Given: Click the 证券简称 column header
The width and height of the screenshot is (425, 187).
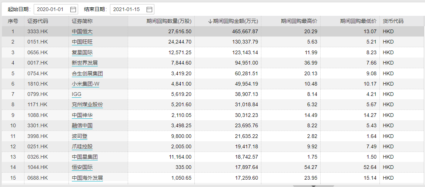Looking at the screenshot, I should click(82, 21).
